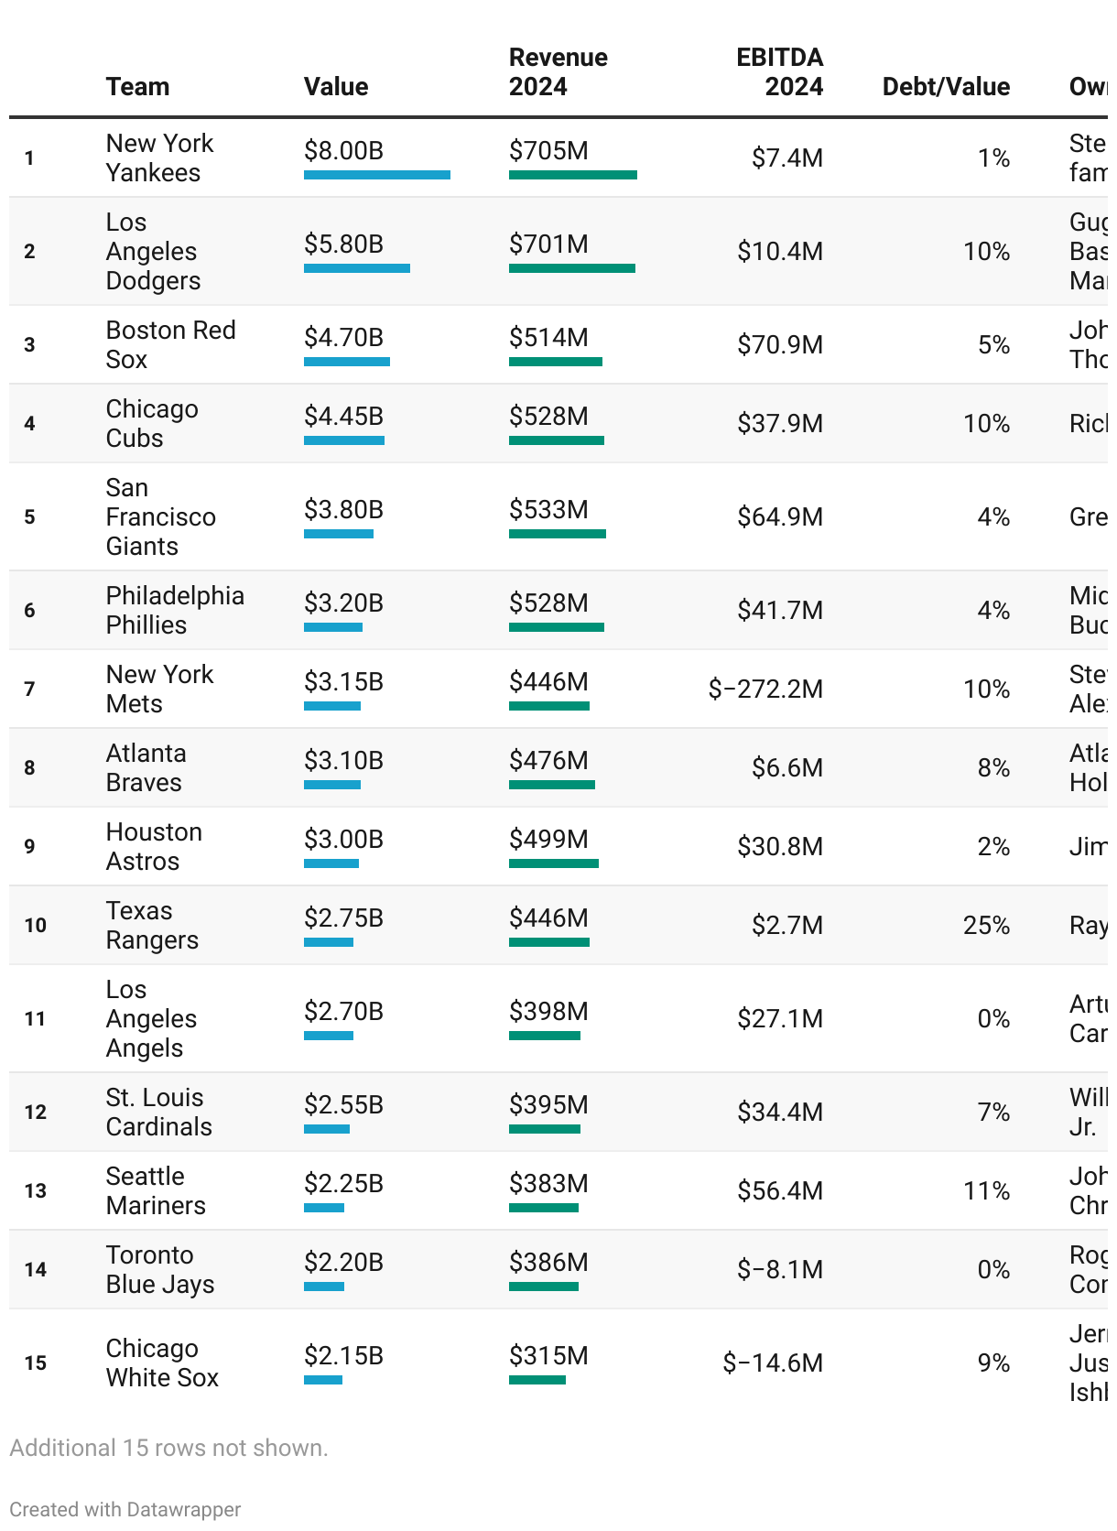Click the Additional 15 rows not shown note
1117x1531 pixels.
pyautogui.click(x=168, y=1448)
